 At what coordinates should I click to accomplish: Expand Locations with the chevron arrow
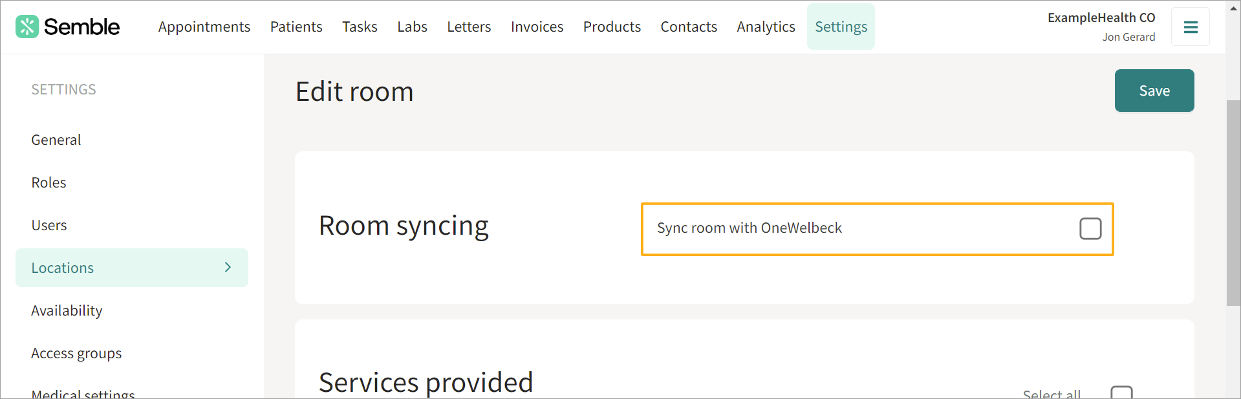point(228,267)
